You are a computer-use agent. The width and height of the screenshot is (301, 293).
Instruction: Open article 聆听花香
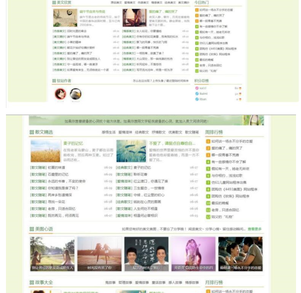click(140, 174)
